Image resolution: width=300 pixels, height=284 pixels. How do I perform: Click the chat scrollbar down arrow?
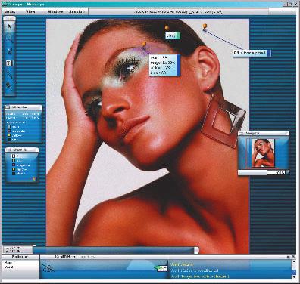293,276
